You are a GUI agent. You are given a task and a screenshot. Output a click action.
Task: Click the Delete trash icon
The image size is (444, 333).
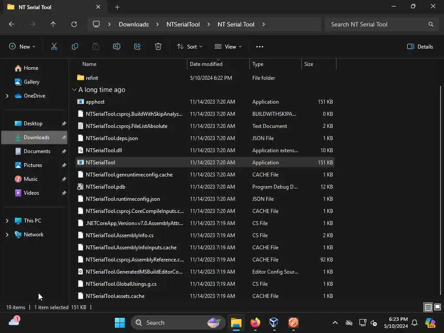tap(158, 47)
